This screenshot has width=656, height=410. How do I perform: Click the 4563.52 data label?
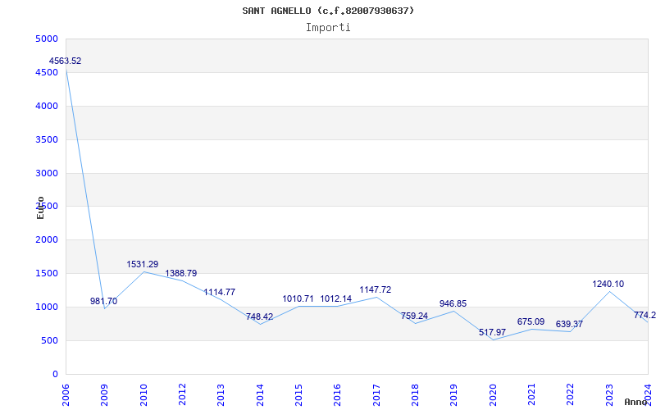tap(66, 61)
